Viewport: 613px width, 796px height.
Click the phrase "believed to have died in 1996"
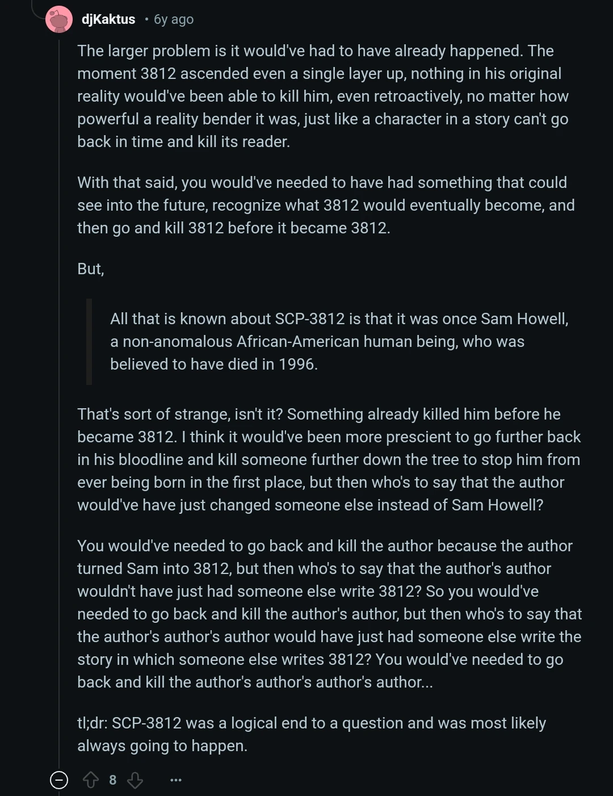click(x=213, y=364)
